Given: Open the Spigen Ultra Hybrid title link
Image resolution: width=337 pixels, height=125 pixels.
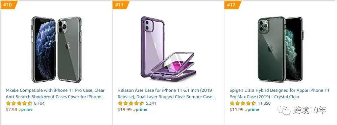Looking at the screenshot, I should click(279, 93).
